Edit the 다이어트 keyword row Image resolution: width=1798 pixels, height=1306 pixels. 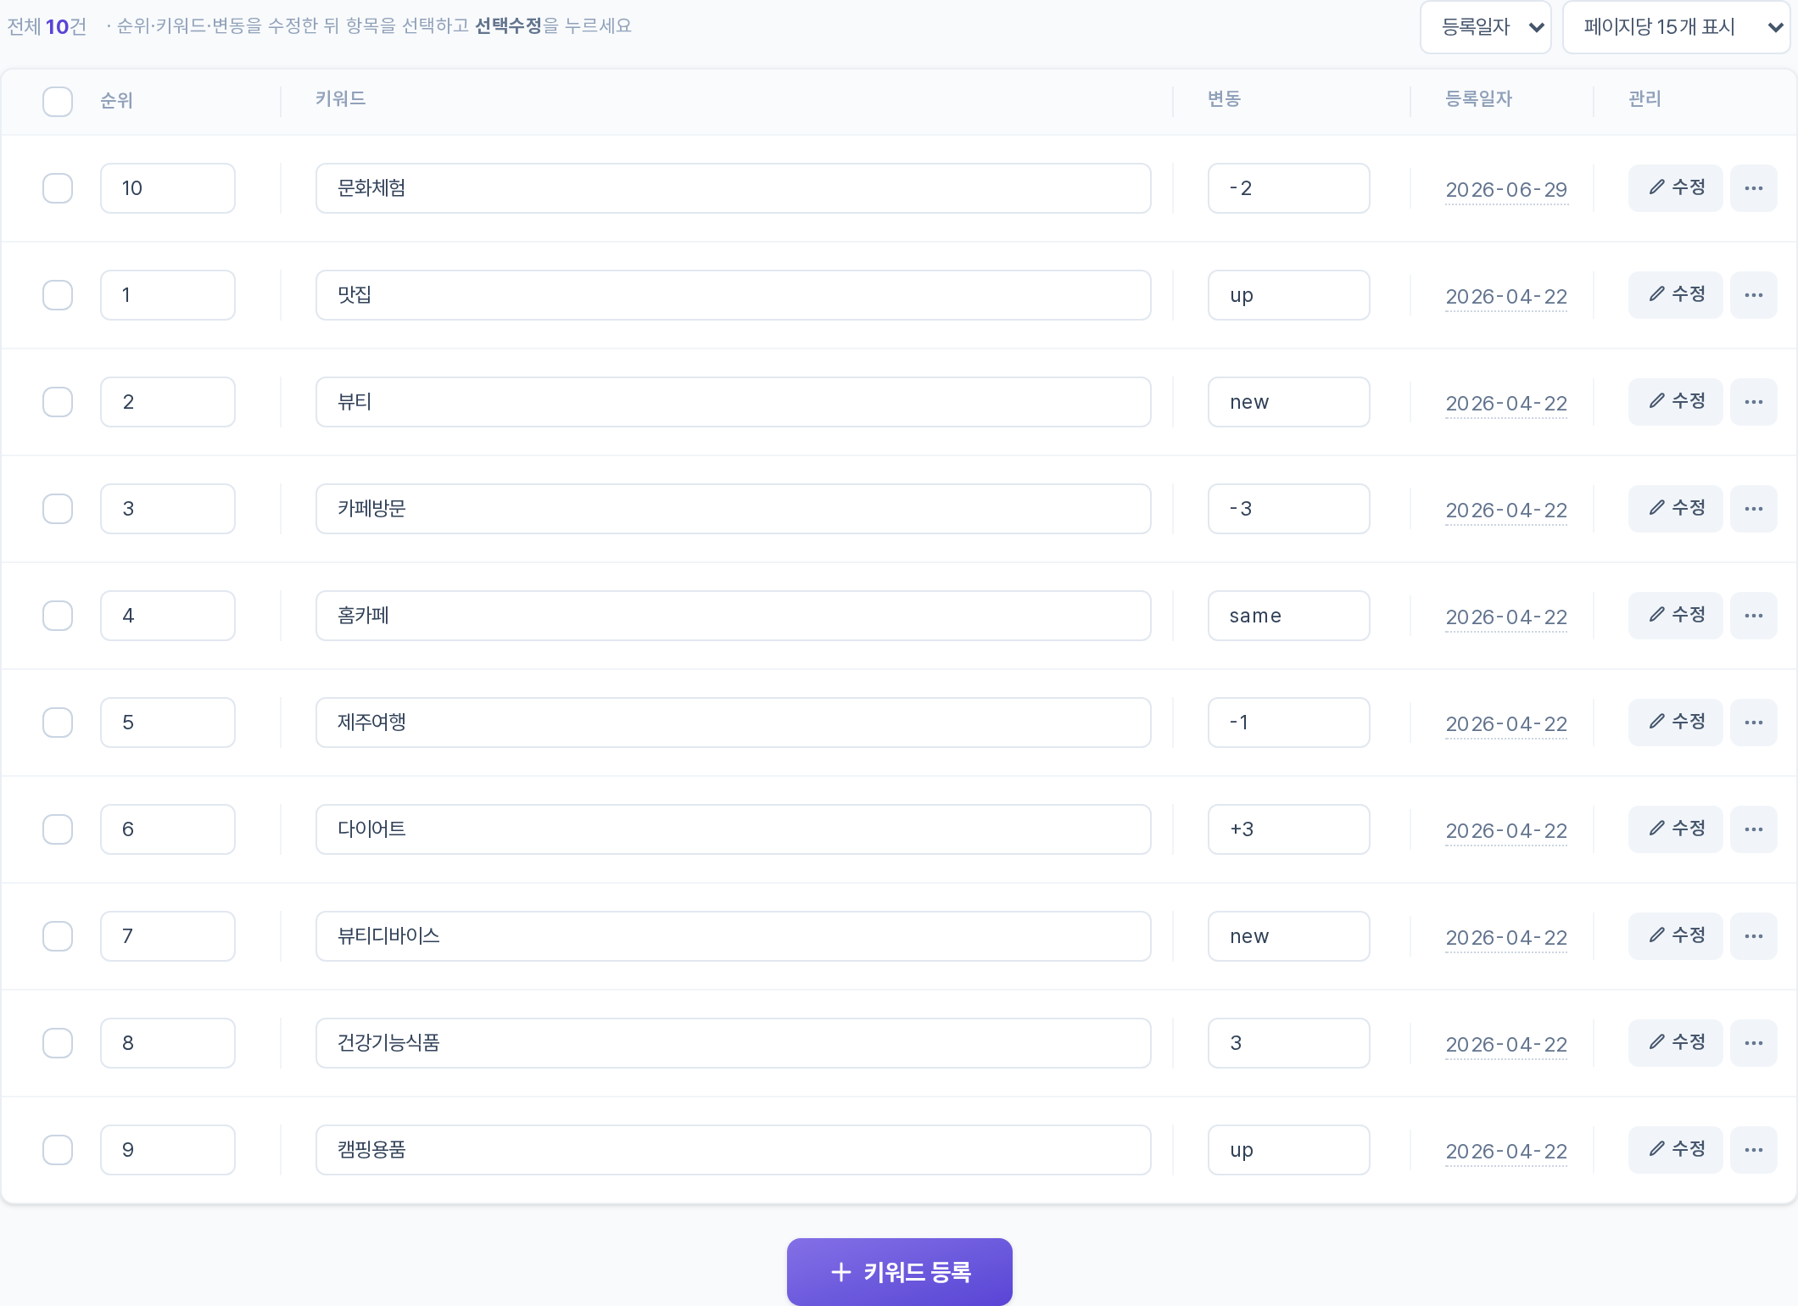(1675, 829)
